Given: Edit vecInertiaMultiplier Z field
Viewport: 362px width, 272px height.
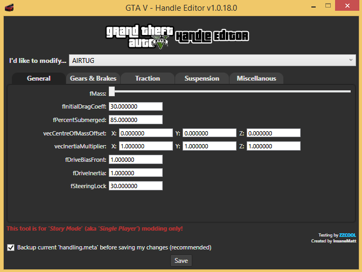Looking at the screenshot, I should point(273,146).
